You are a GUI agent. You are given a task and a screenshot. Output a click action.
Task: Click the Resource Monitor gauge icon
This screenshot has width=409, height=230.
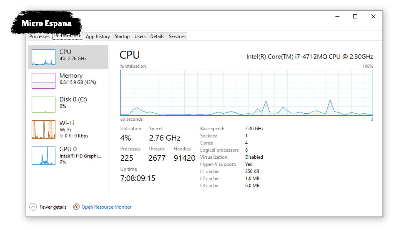(x=76, y=207)
